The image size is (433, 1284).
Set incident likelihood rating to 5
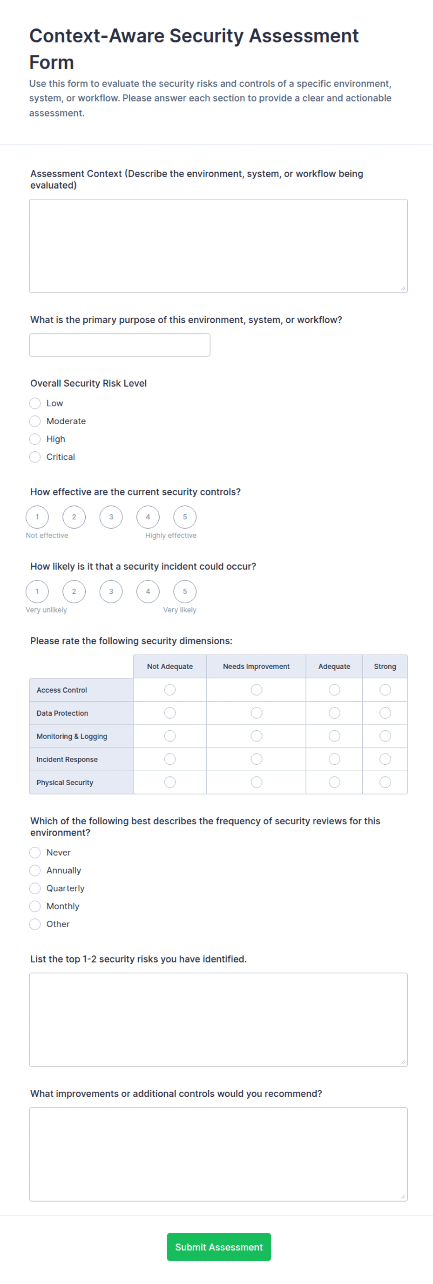pos(185,591)
